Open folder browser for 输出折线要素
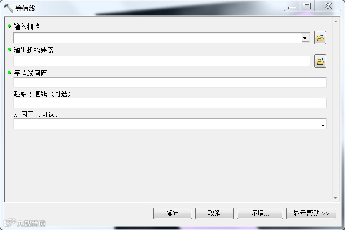 click(320, 61)
